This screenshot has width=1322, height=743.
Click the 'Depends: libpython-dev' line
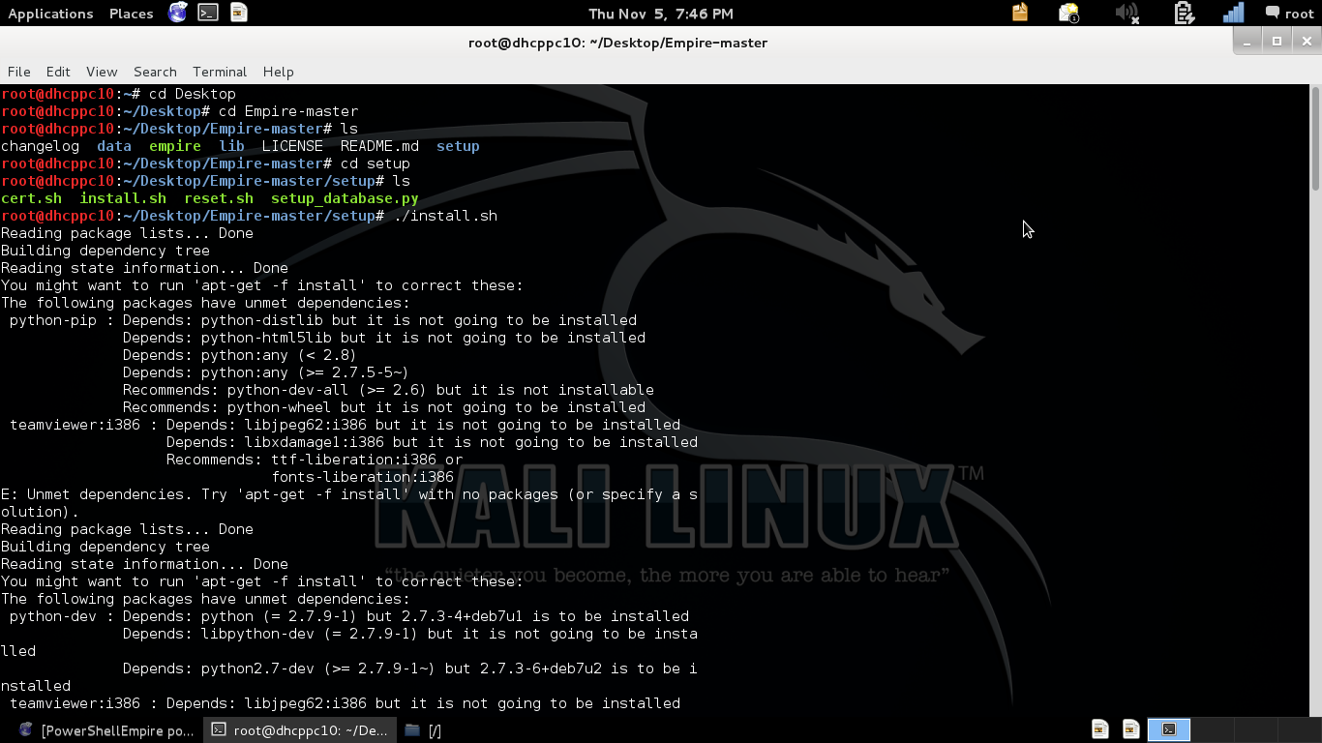(x=409, y=634)
